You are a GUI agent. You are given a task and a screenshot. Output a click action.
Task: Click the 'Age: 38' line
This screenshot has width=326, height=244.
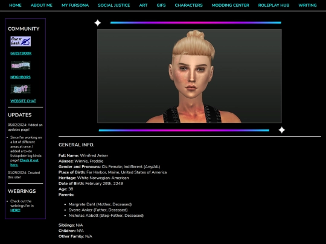(66, 189)
